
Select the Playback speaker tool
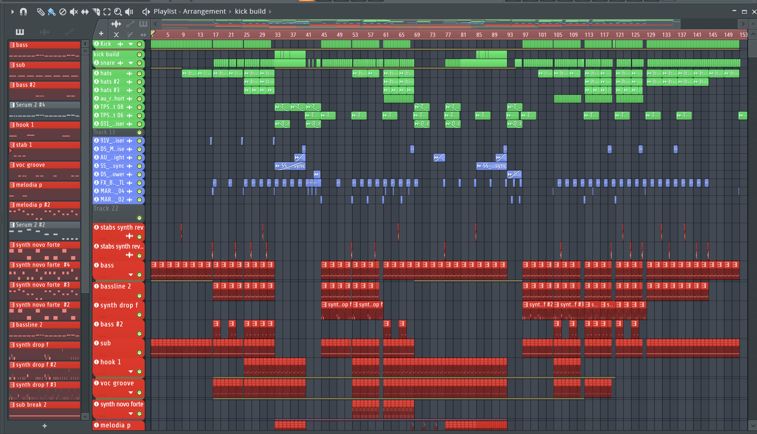point(129,12)
